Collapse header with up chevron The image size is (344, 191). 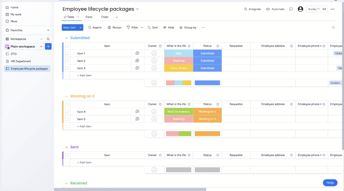pos(333,28)
